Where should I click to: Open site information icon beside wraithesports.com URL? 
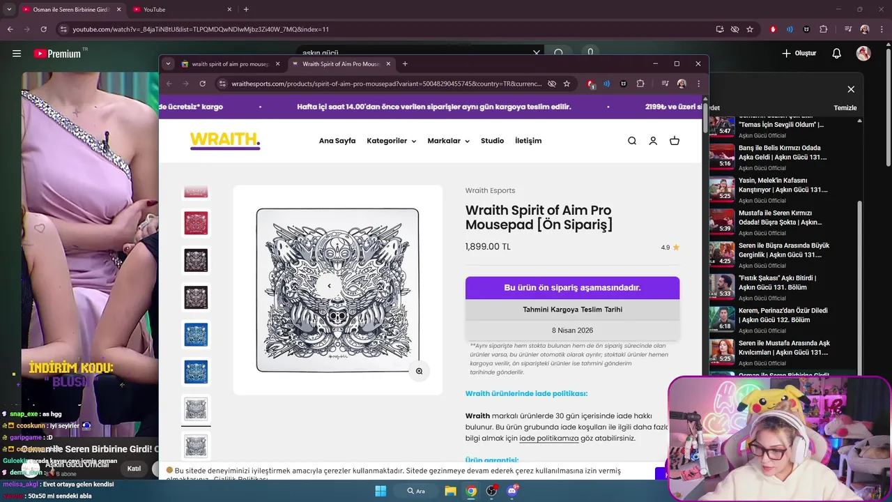coord(222,84)
